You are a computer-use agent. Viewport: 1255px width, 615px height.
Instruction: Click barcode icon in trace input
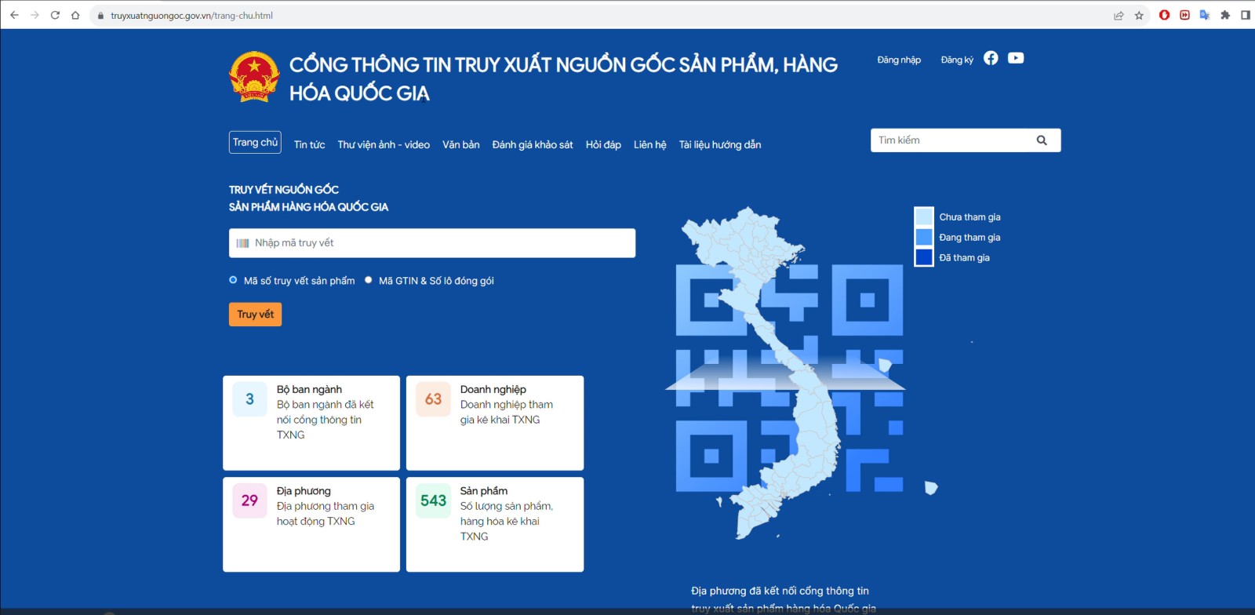tap(242, 243)
